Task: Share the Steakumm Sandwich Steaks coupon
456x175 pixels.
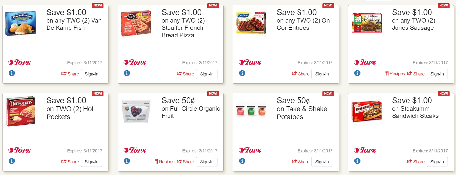Action: [416, 162]
